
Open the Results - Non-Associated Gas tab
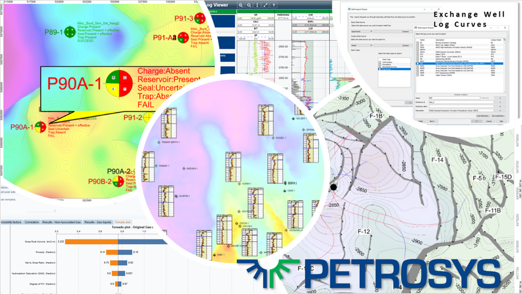(x=61, y=222)
